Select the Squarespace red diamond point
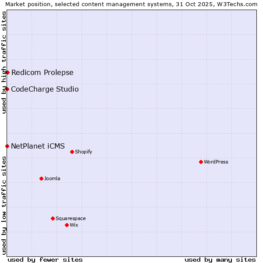Screen dimensions: 263x263 pos(53,218)
